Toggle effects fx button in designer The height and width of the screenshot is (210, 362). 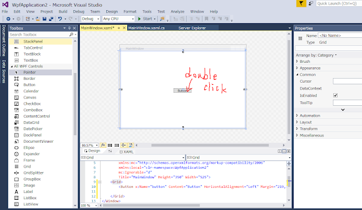tap(103, 145)
